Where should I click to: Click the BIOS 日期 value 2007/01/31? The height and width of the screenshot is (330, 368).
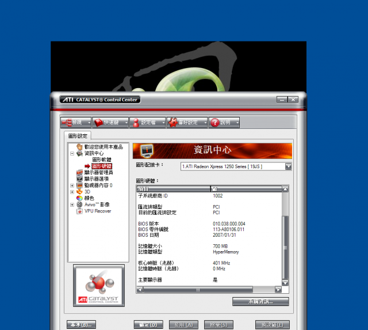pyautogui.click(x=224, y=235)
